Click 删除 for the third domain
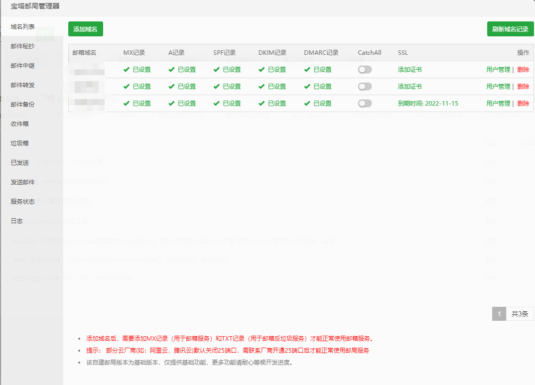 pyautogui.click(x=523, y=104)
